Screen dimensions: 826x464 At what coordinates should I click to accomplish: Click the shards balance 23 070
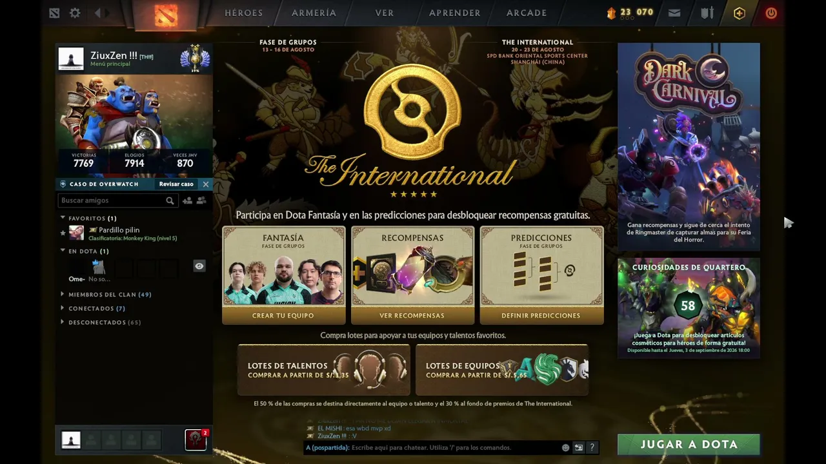click(x=630, y=12)
